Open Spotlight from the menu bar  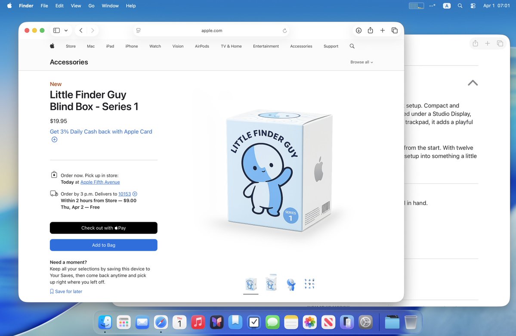tap(459, 6)
